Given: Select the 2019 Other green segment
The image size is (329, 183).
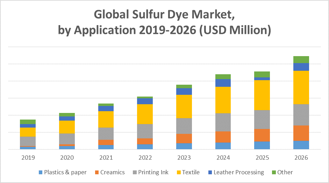Looking at the screenshot, I should pyautogui.click(x=28, y=122).
